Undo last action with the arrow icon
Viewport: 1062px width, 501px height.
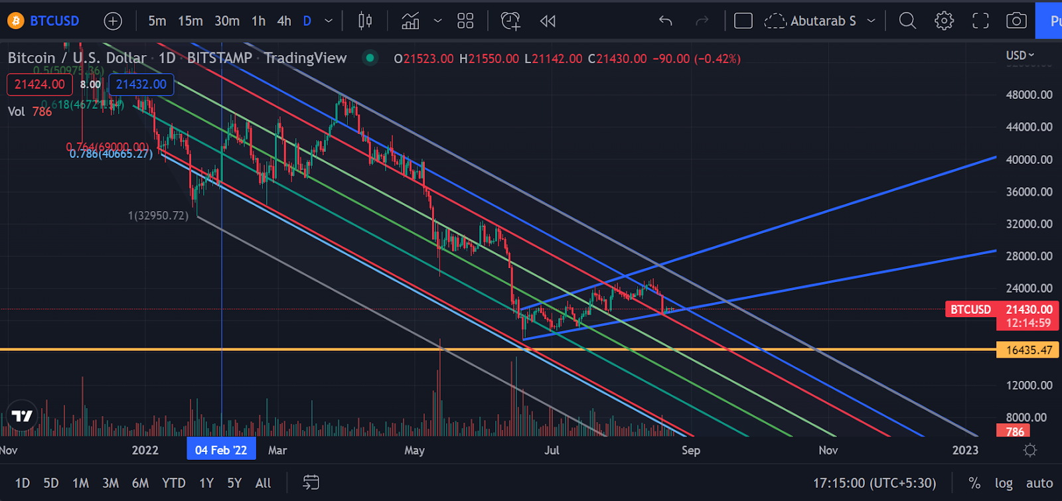[666, 21]
